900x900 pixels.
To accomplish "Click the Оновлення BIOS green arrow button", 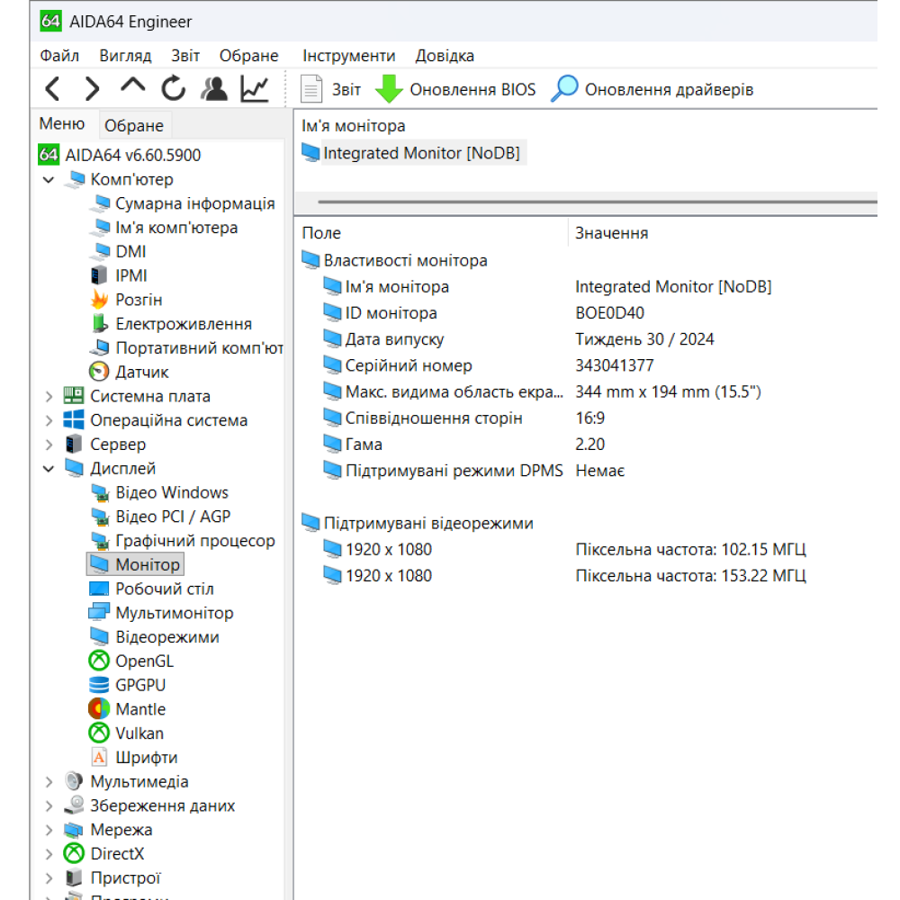I will (x=455, y=89).
